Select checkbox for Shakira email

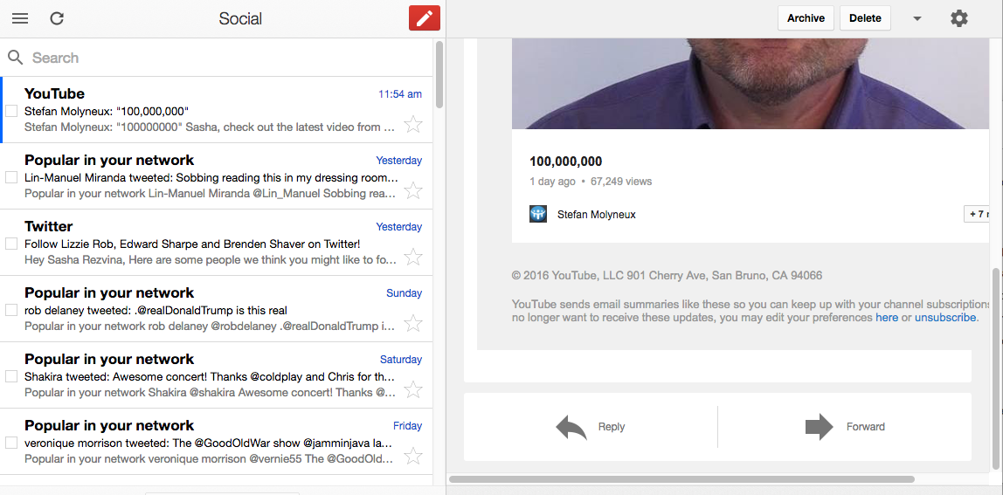pos(11,376)
